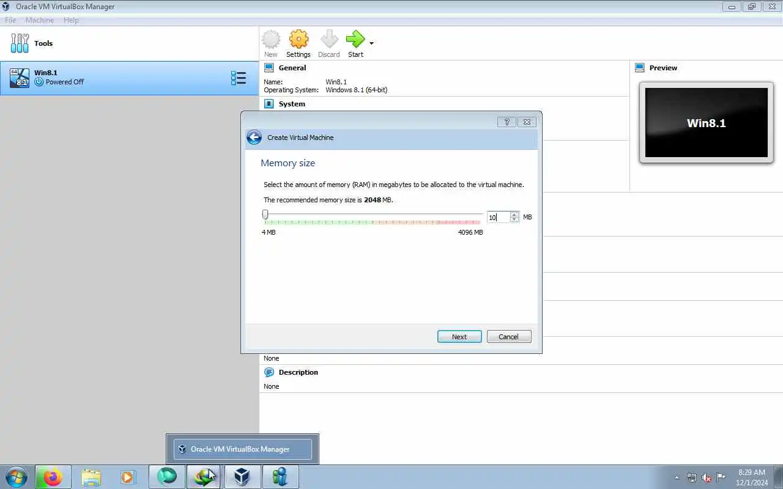Open the Help menu
The width and height of the screenshot is (783, 489).
click(71, 20)
